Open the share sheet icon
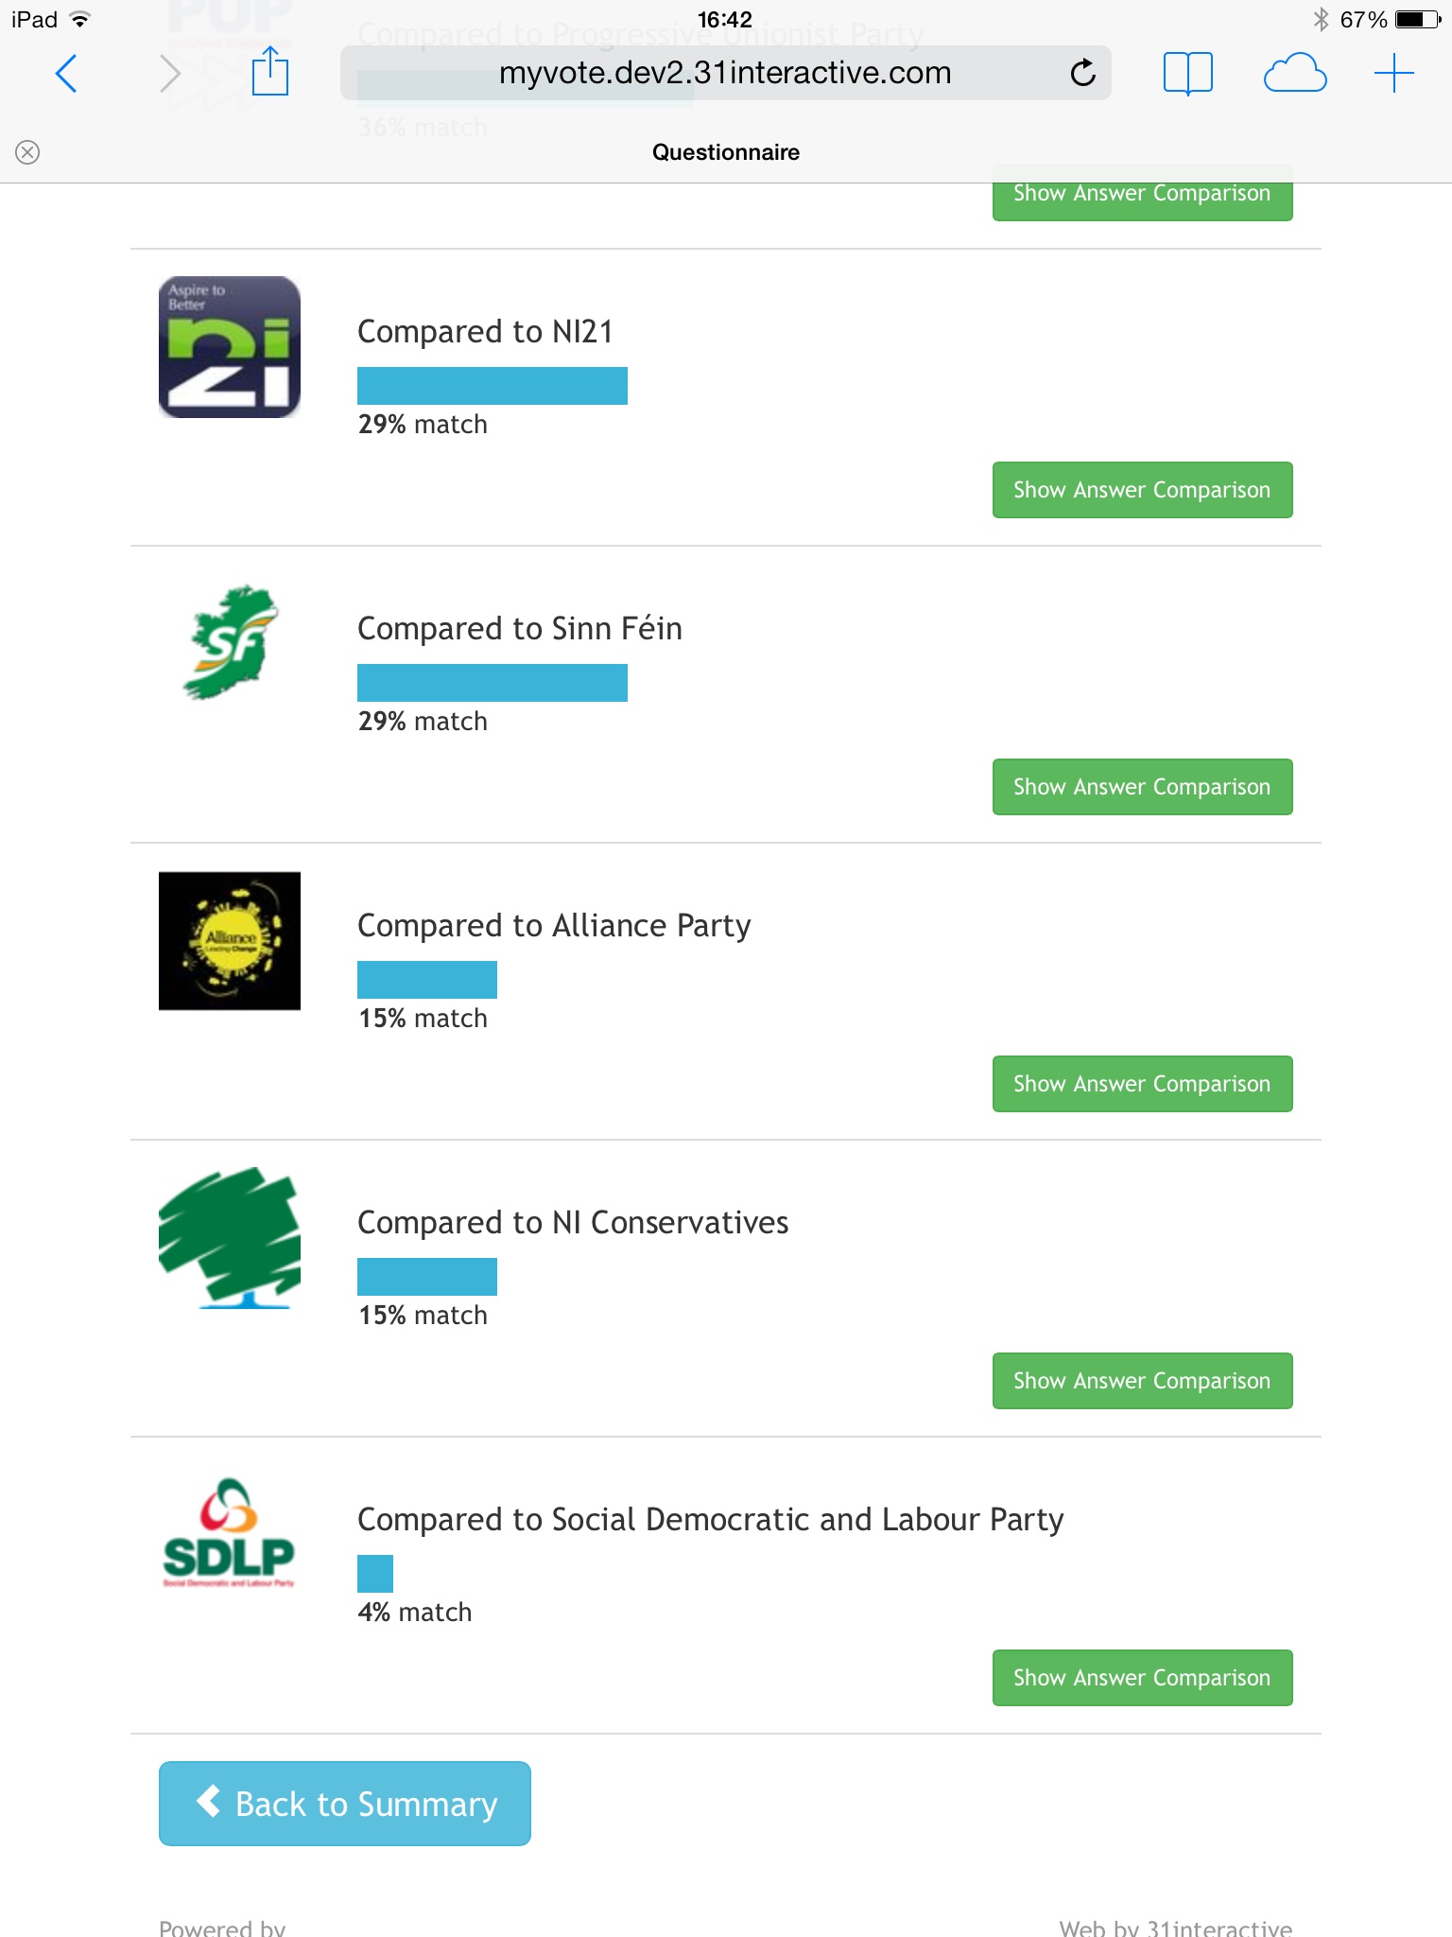Screen dimensions: 1452x1937 tap(270, 72)
